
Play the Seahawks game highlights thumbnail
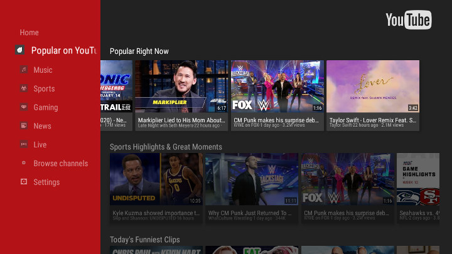pyautogui.click(x=418, y=179)
